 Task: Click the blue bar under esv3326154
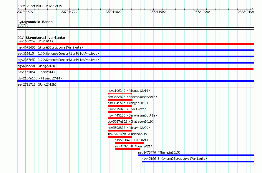(x=135, y=56)
